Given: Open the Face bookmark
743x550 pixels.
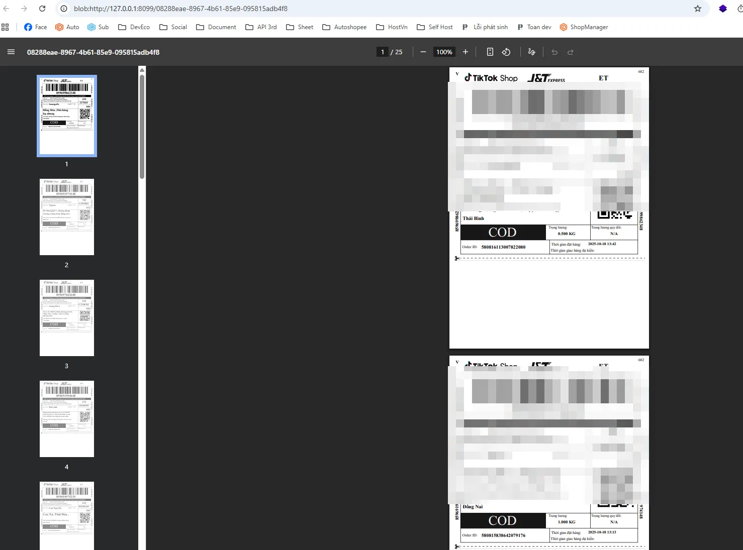Looking at the screenshot, I should [36, 27].
